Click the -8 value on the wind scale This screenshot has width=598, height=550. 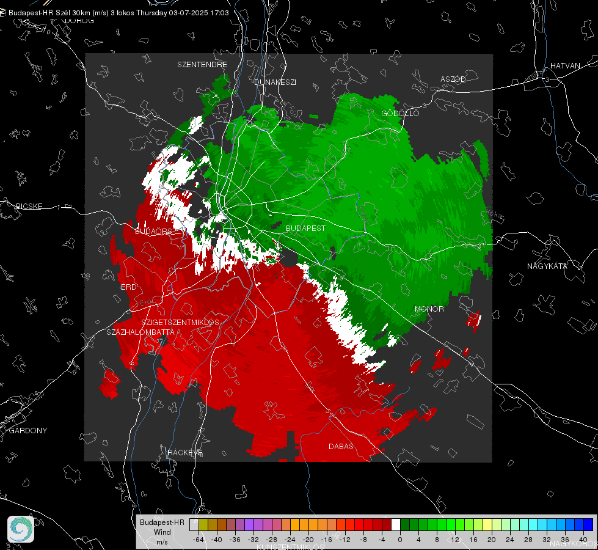(x=363, y=540)
